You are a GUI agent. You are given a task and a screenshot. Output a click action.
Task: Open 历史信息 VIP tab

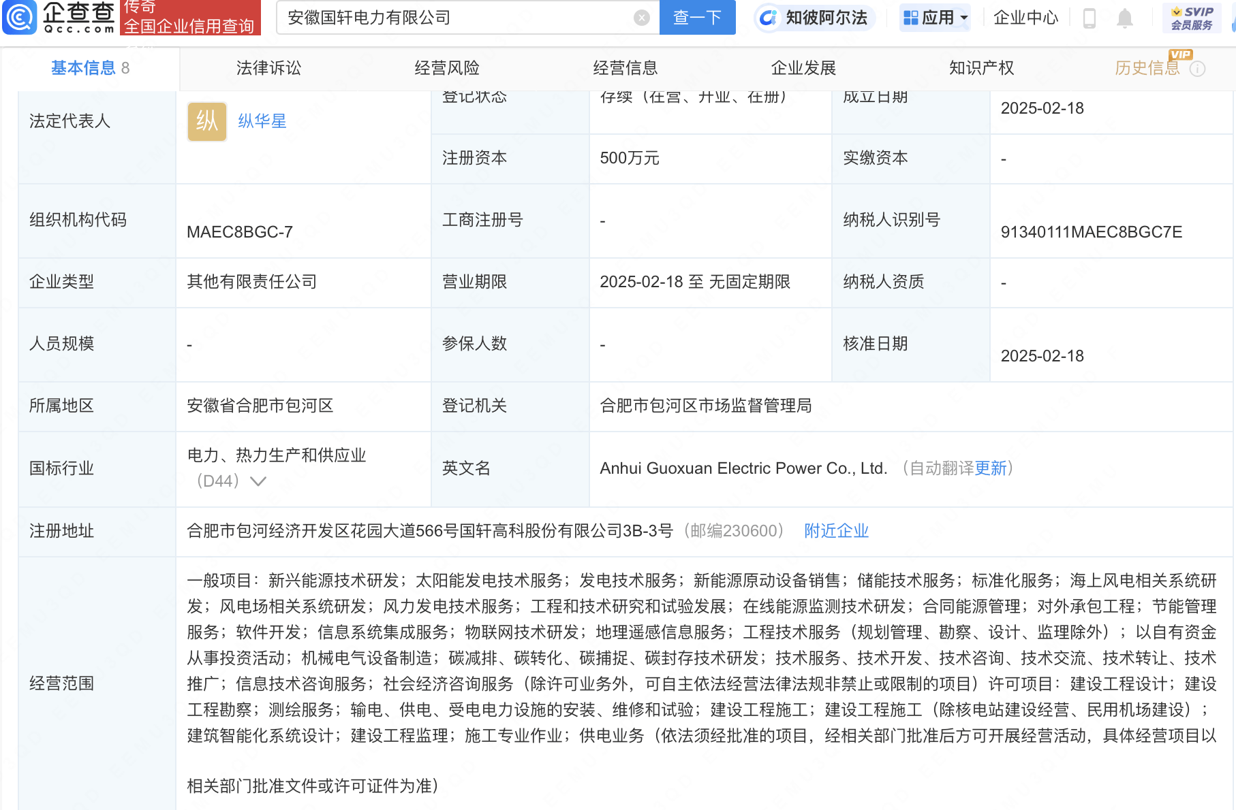tap(1147, 68)
